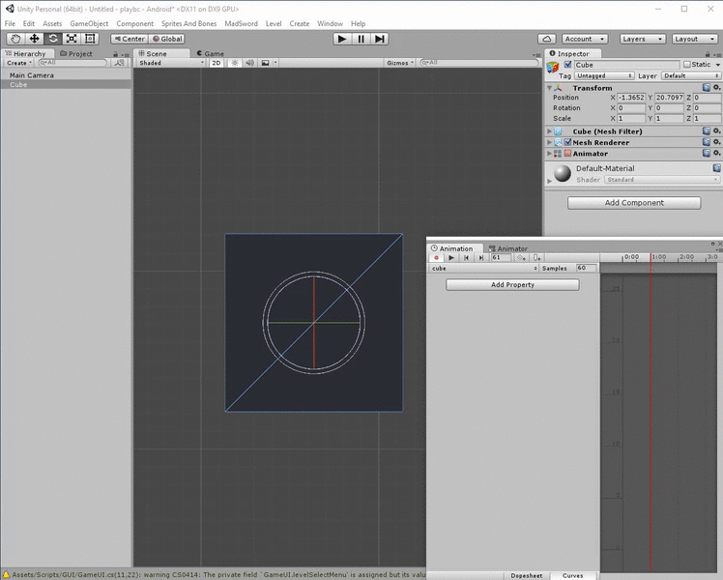Toggle 2D scene view mode
The height and width of the screenshot is (580, 723).
tap(216, 63)
